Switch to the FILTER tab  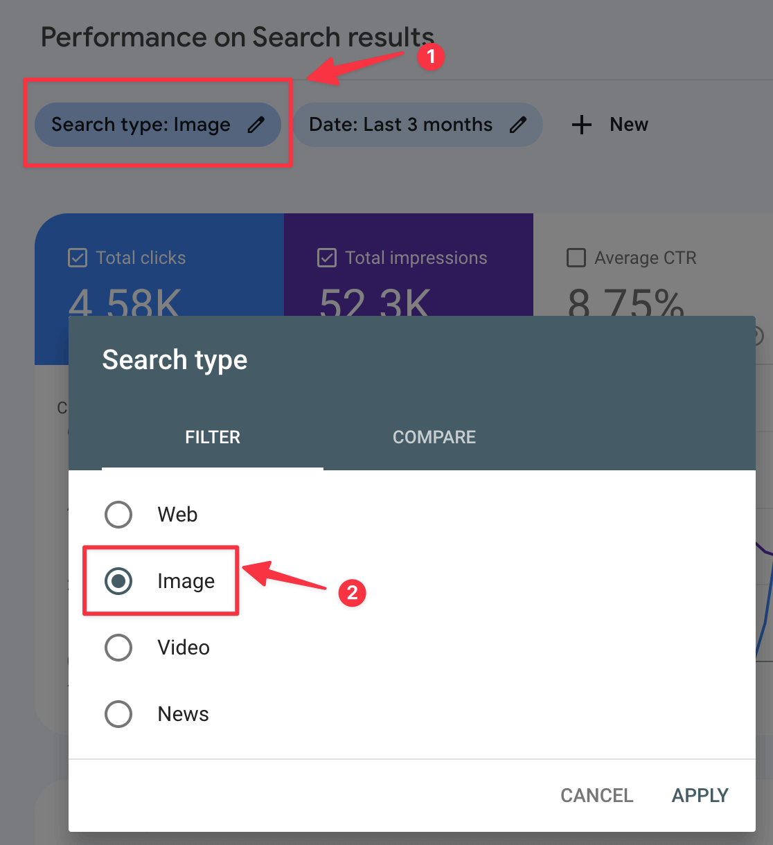(213, 437)
